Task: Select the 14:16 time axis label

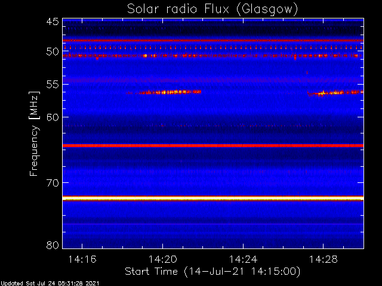Action: pos(82,259)
